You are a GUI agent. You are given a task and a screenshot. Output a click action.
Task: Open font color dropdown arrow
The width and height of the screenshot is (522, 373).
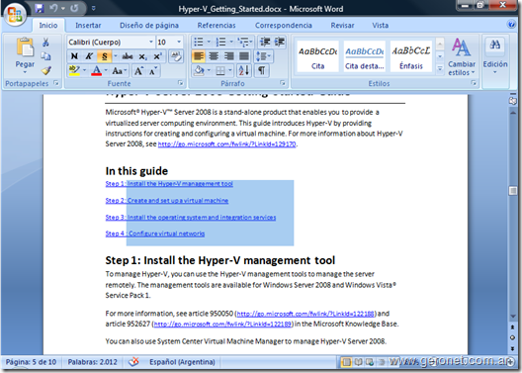[106, 70]
